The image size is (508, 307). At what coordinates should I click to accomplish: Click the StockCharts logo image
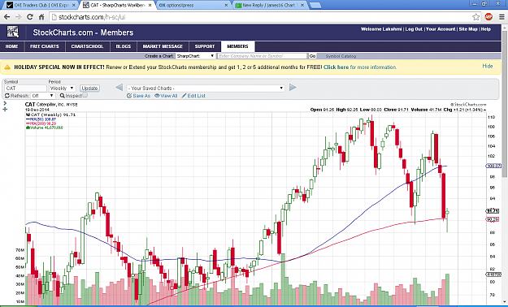(x=13, y=32)
